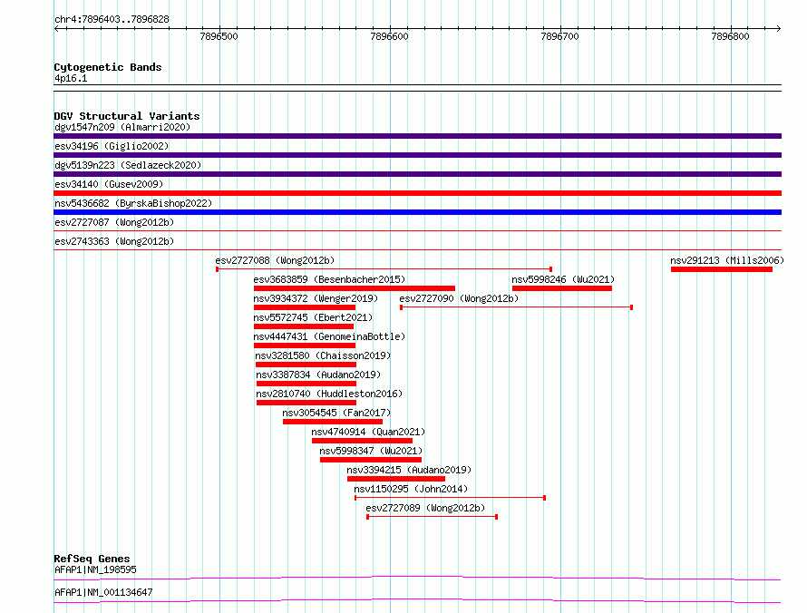Image resolution: width=807 pixels, height=613 pixels.
Task: Click the chr4:7896403..7896828 region label
Action: [112, 19]
